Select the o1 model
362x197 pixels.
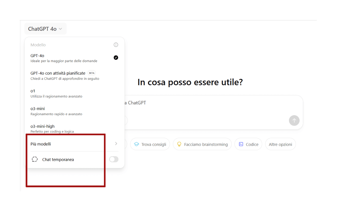53,93
